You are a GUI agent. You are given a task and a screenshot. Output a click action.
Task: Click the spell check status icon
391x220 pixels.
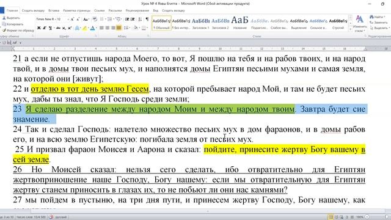pyautogui.click(x=51, y=217)
